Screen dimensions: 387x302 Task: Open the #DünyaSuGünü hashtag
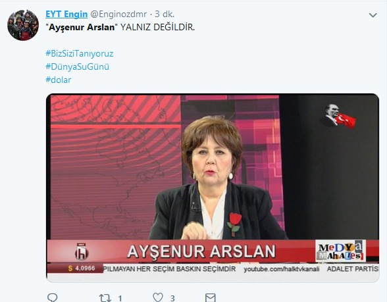click(77, 66)
